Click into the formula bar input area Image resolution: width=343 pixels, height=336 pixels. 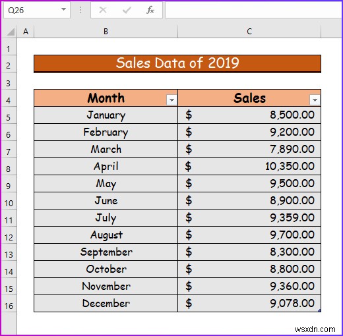point(254,10)
